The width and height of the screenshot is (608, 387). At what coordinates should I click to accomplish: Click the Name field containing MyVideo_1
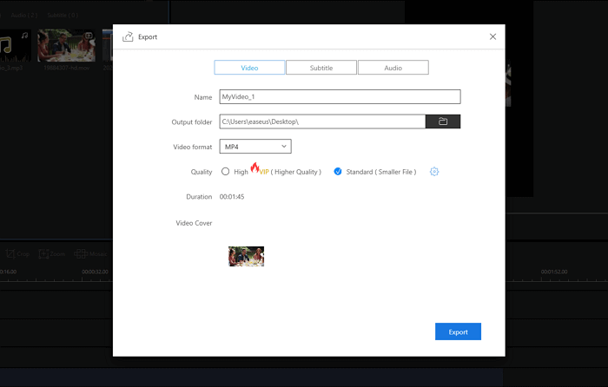(339, 97)
